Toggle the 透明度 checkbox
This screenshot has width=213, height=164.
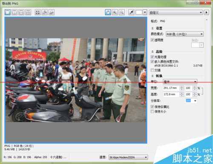pyautogui.click(x=152, y=40)
